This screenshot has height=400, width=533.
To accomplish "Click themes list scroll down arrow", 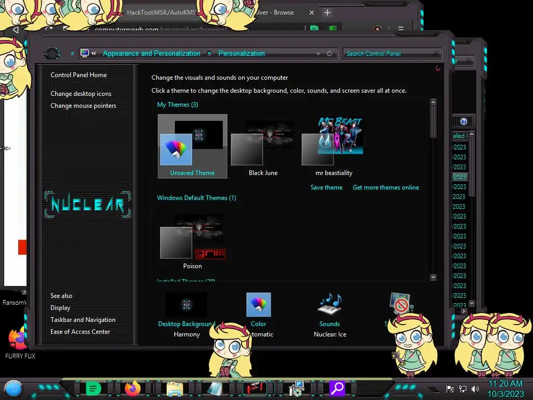I will click(433, 278).
